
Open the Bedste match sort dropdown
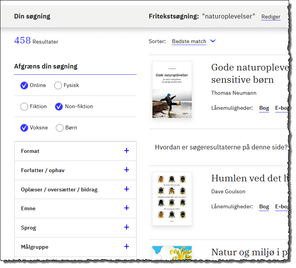pyautogui.click(x=189, y=42)
